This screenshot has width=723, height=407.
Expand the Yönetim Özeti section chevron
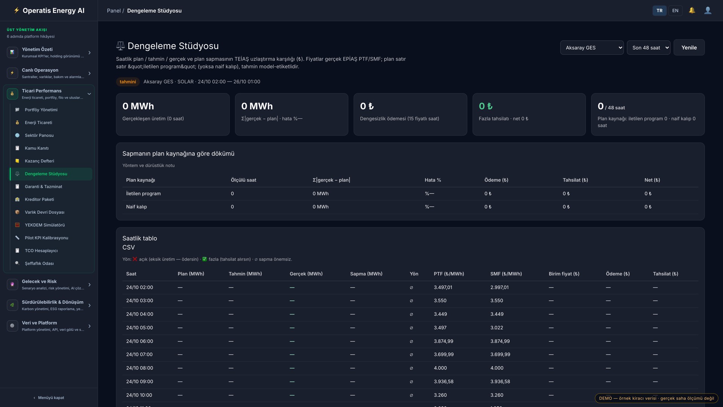[89, 53]
